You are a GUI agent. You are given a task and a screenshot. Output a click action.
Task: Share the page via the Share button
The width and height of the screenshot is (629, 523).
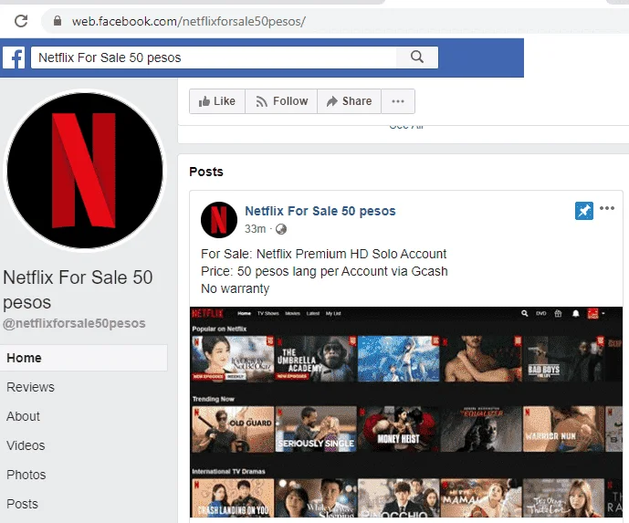pos(349,101)
